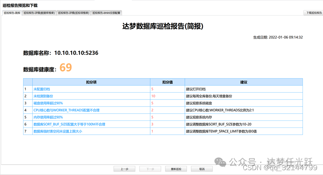This screenshot has width=323, height=175.
Task: Select row number 4 cell
Action: pyautogui.click(x=28, y=110)
